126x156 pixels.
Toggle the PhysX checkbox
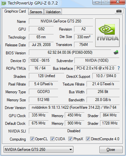[x=70, y=139]
